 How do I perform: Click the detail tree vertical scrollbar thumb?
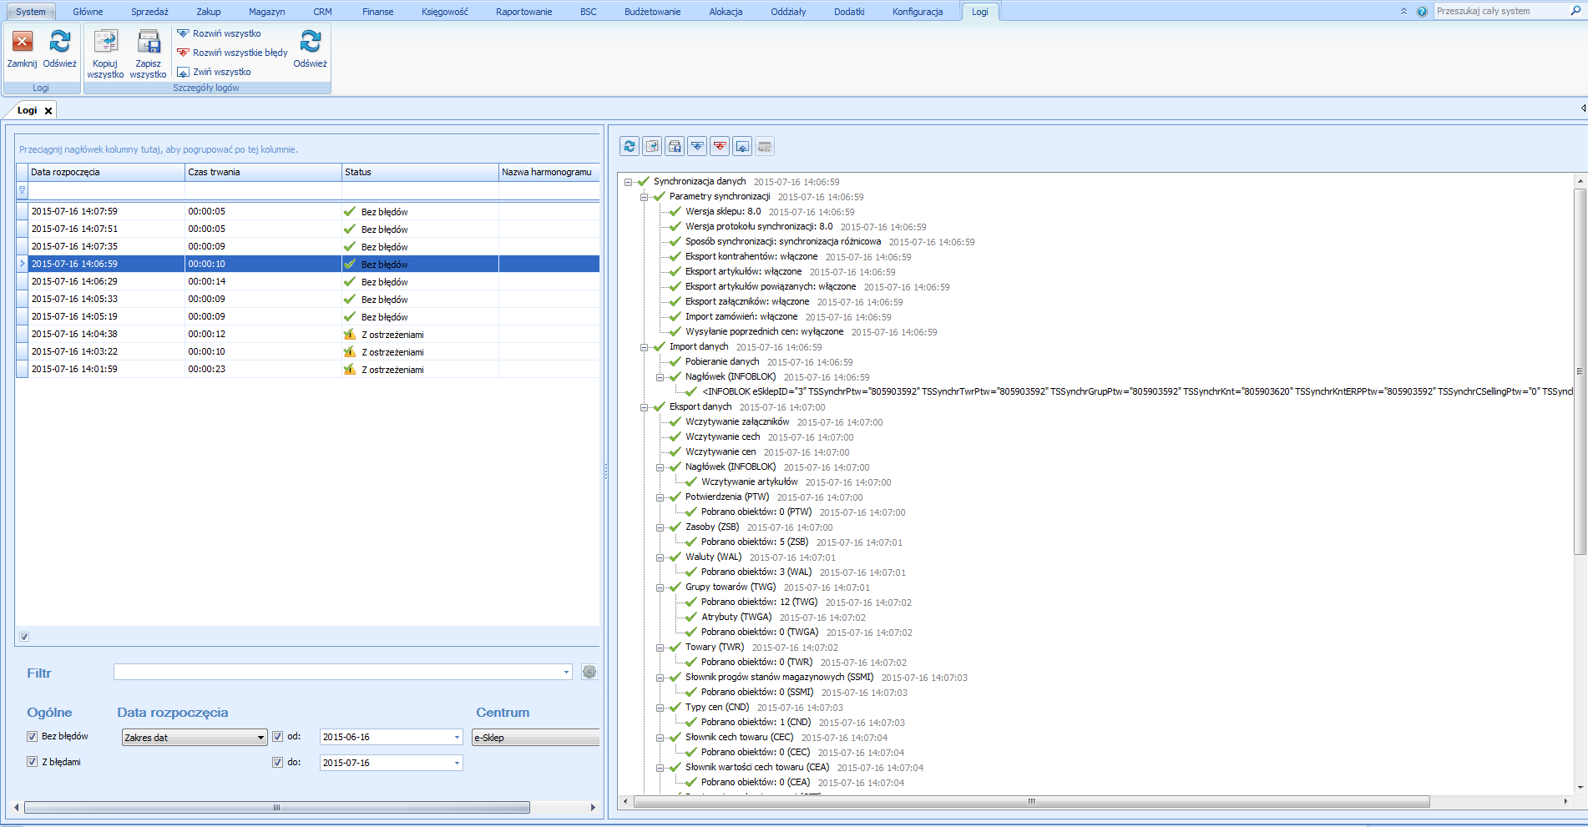tap(1580, 371)
